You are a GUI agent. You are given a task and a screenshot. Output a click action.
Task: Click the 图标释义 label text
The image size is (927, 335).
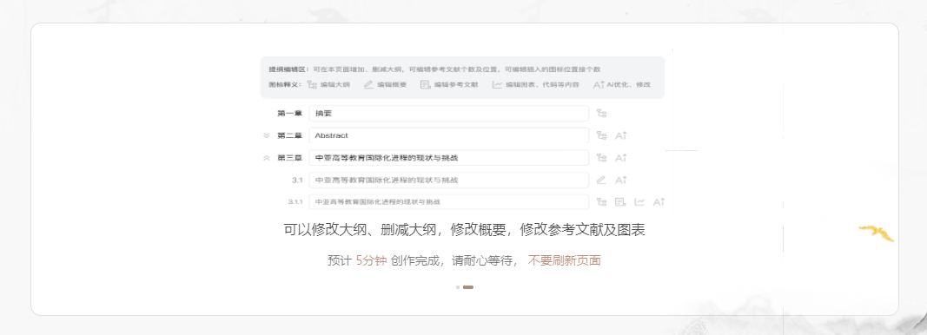pyautogui.click(x=285, y=84)
